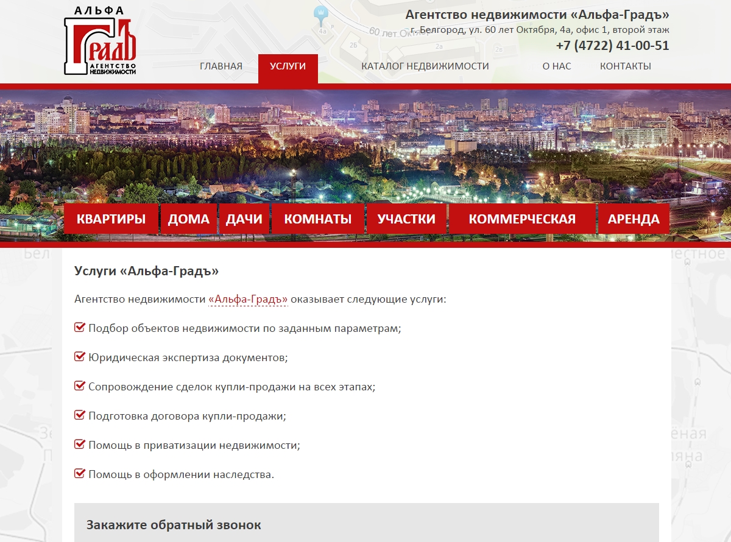
Task: Follow the «Альфа-Градъ» link in the text
Action: [248, 299]
